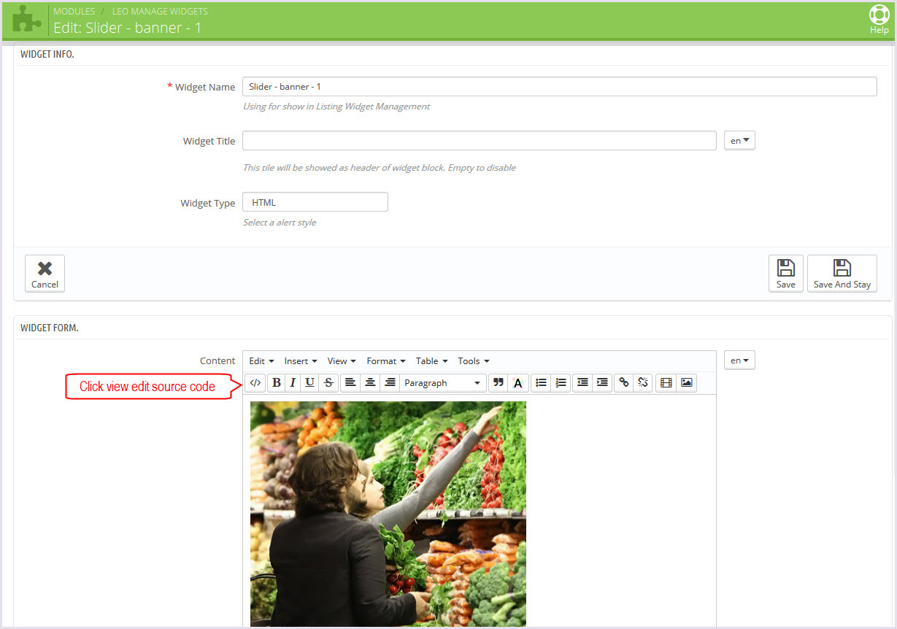Viewport: 897px width, 629px height.
Task: Open the text color tool
Action: pos(518,382)
